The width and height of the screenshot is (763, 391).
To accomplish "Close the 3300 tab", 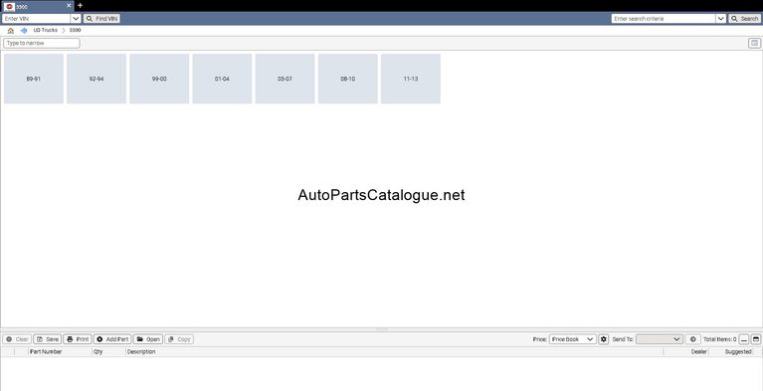I will click(x=69, y=6).
